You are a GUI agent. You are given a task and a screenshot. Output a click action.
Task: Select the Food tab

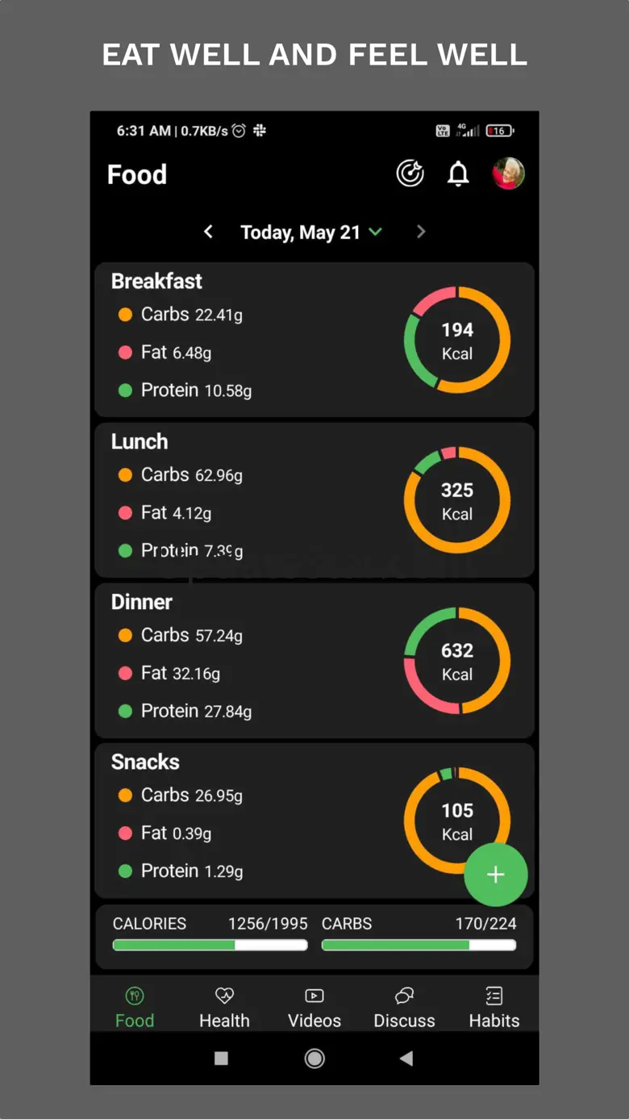135,1007
